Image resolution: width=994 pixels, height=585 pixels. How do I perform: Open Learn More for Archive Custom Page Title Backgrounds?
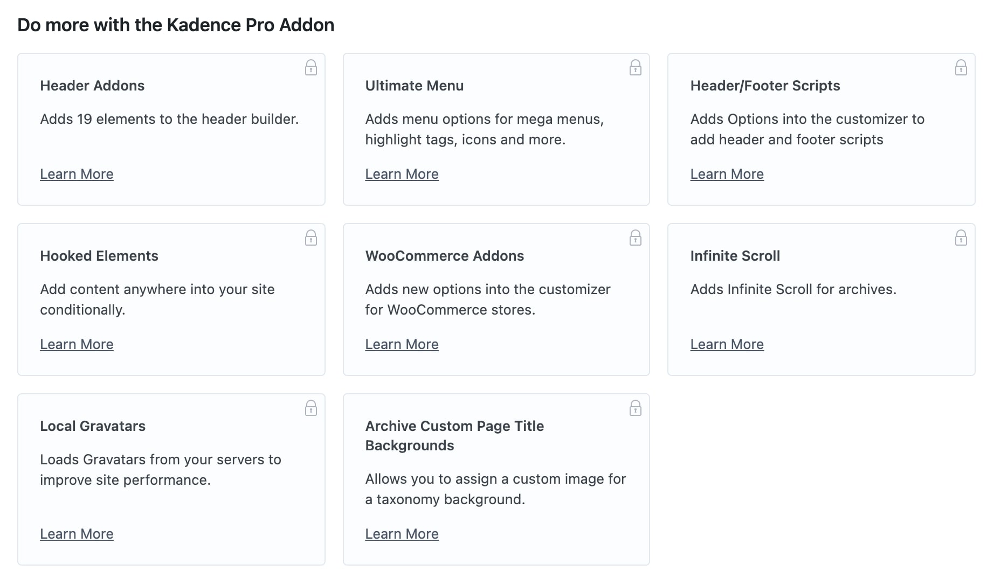(402, 533)
